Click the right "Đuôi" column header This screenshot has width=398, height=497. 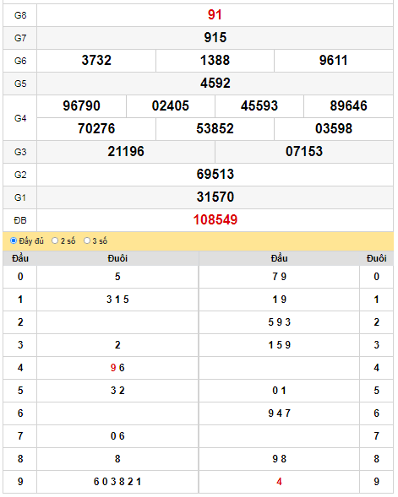tap(376, 259)
